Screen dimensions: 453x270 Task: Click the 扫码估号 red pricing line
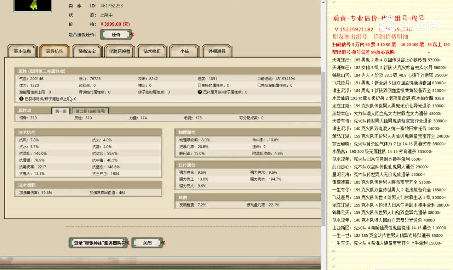[x=391, y=45]
